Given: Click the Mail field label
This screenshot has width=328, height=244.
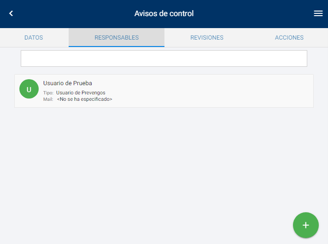Looking at the screenshot, I should [x=48, y=99].
